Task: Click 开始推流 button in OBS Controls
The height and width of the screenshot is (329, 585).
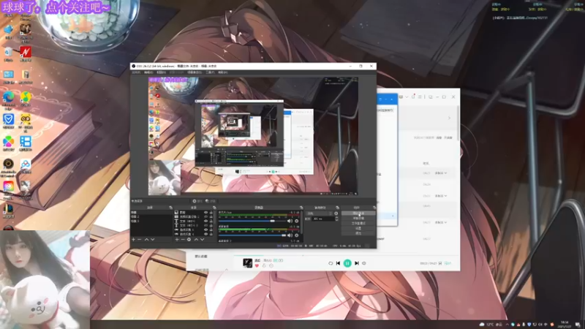Action: point(358,213)
